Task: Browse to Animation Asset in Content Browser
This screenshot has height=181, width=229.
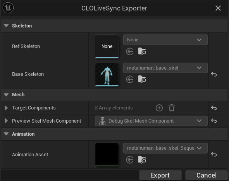Action: [x=142, y=160]
